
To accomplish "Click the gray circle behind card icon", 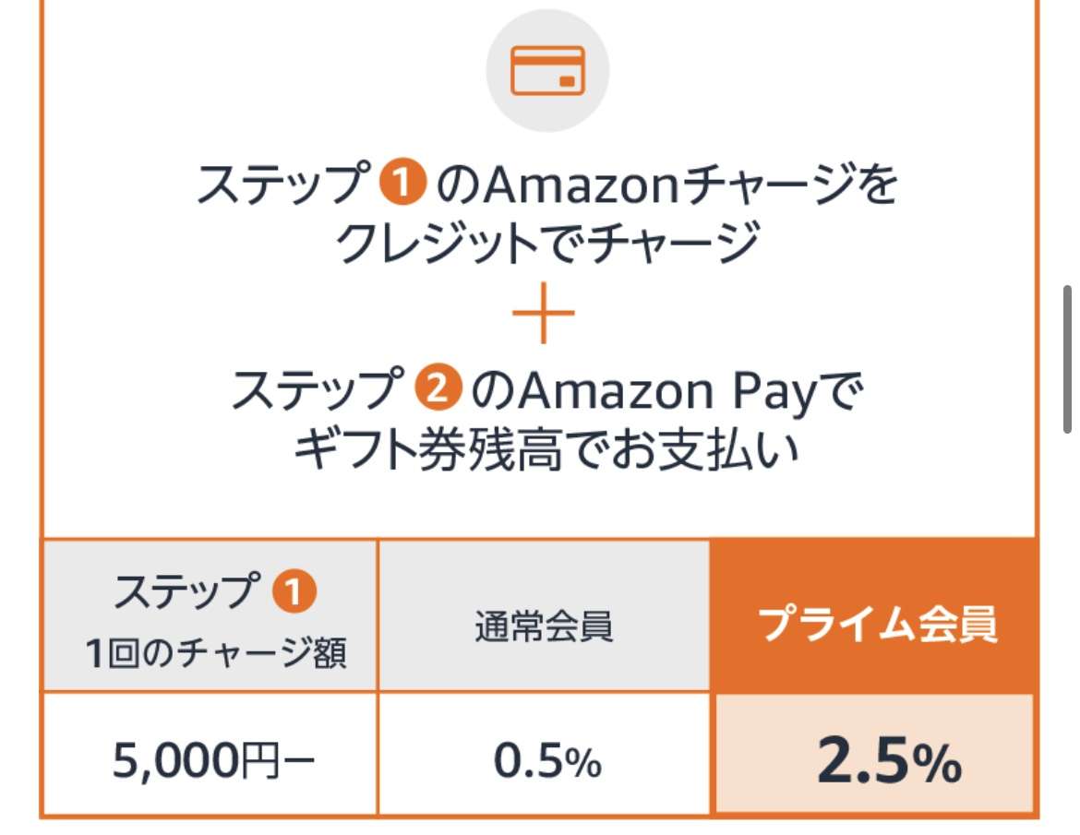I will tap(547, 70).
